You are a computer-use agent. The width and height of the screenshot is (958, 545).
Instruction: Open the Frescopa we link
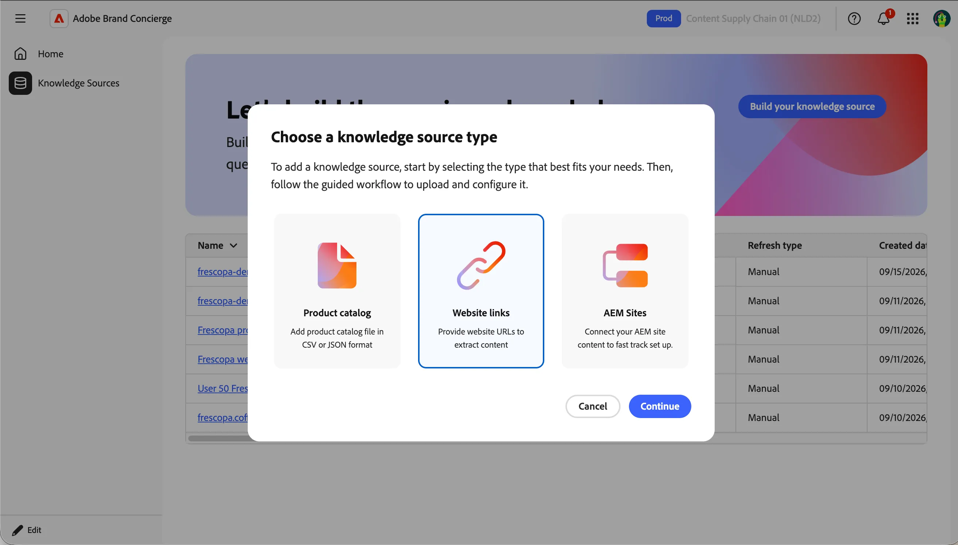[x=223, y=359]
